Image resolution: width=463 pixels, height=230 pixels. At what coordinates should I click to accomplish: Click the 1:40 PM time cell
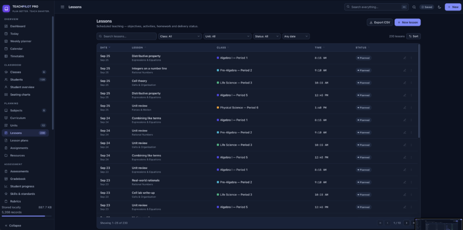321,108
